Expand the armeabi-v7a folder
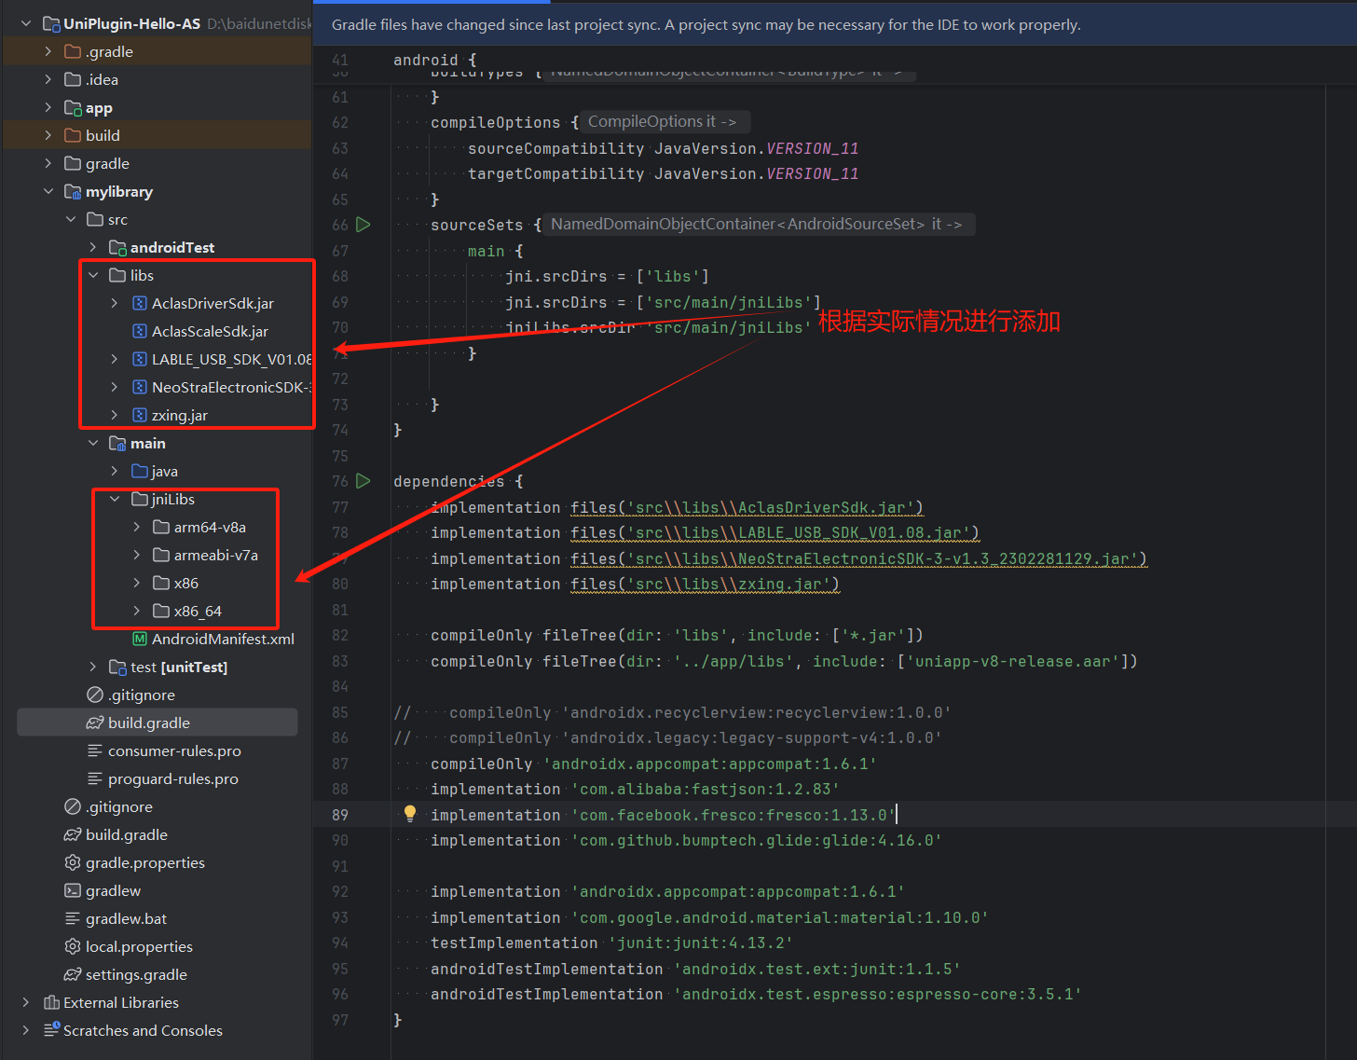1357x1060 pixels. (x=137, y=555)
